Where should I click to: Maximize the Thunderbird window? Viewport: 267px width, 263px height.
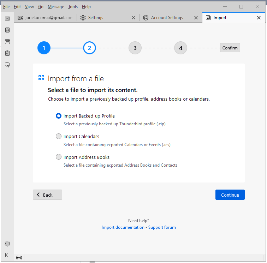(x=241, y=7)
